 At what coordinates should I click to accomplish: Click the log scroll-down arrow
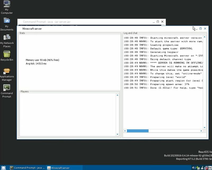point(205,127)
